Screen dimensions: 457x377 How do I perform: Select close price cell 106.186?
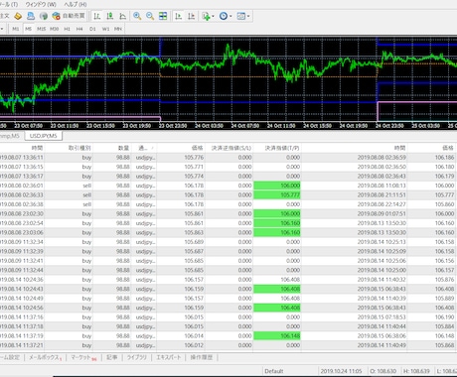444,158
